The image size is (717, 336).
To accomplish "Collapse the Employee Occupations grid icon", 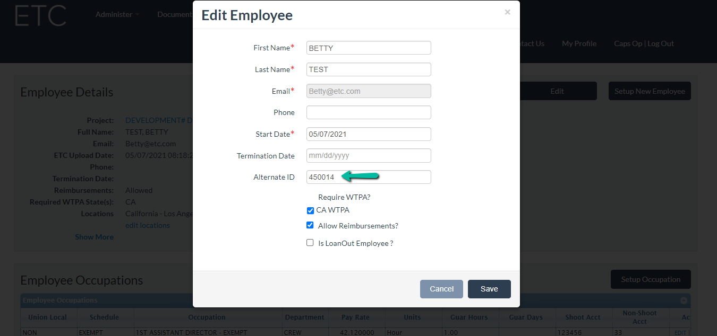I will click(684, 300).
